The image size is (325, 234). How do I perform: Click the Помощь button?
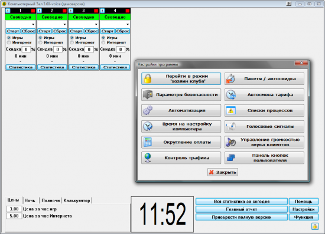coord(304,202)
